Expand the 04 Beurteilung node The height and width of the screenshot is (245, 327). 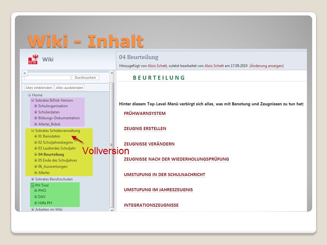point(36,154)
